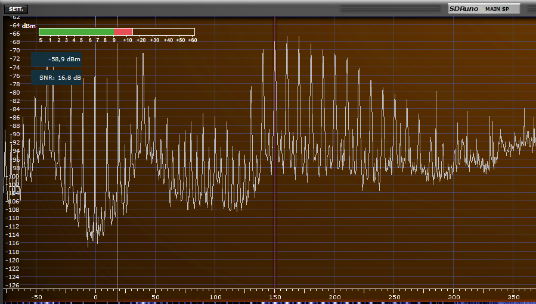
Task: Click the red VFO tuning line in the spectrum
Action: pos(275,153)
